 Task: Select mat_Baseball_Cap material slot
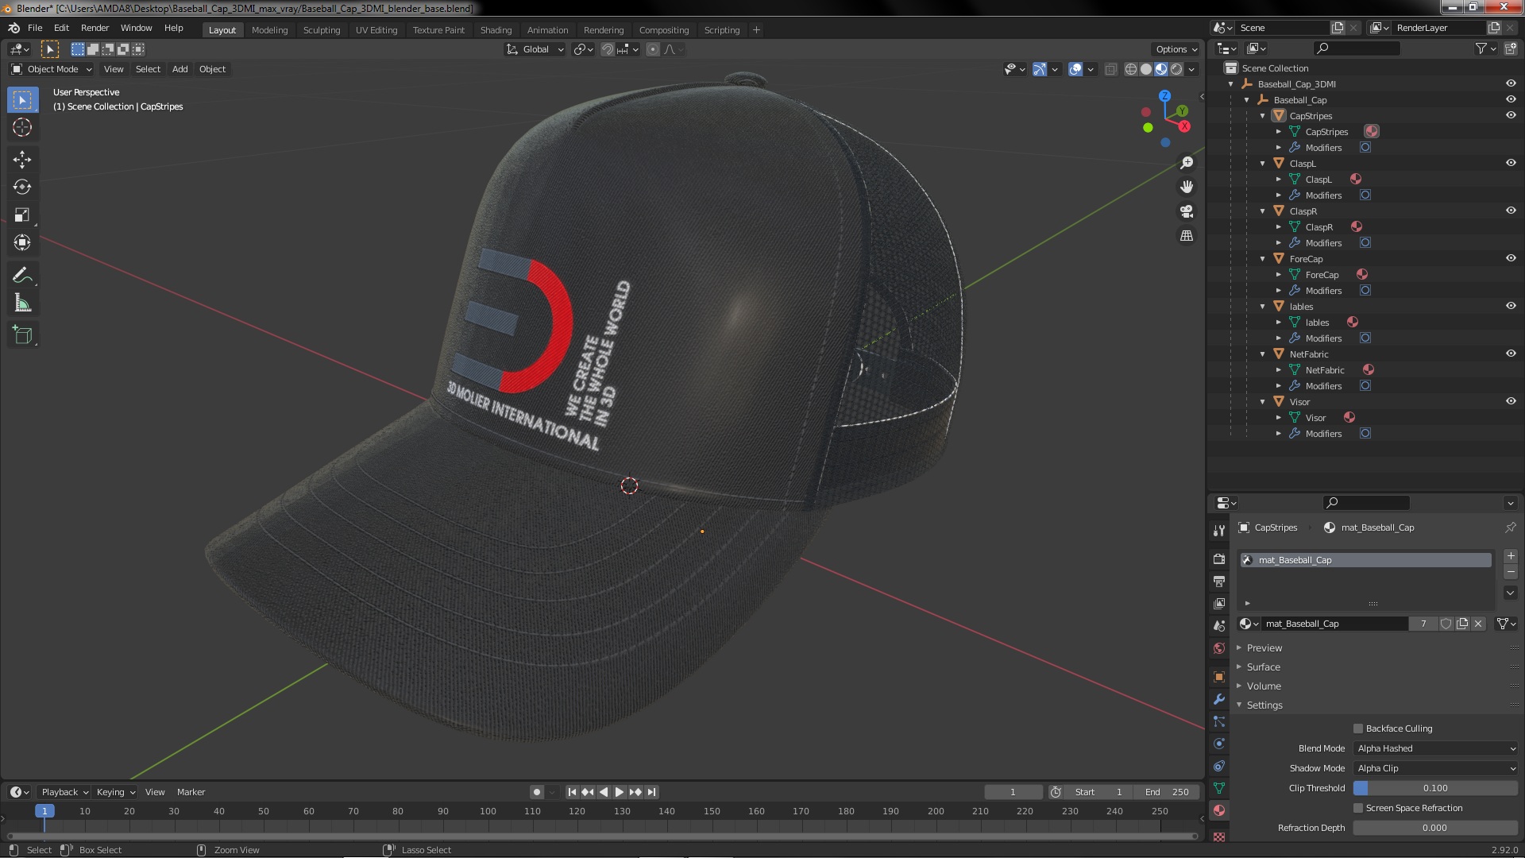(x=1366, y=560)
